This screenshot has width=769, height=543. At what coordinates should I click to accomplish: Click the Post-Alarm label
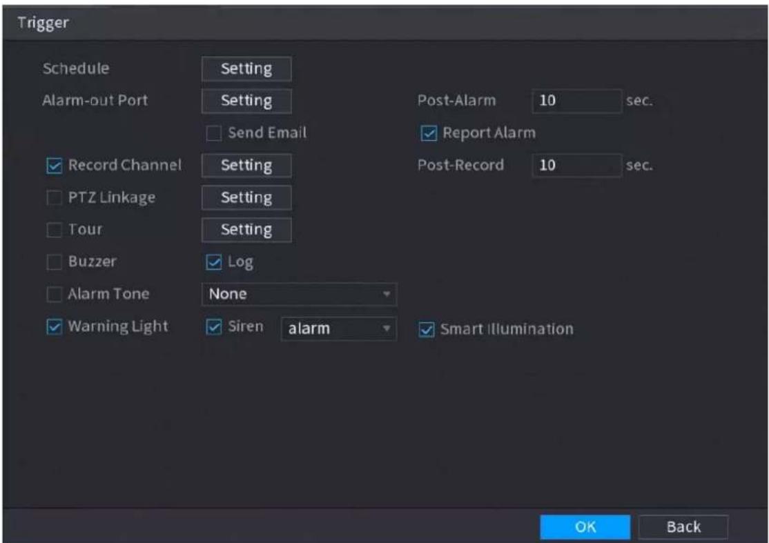tap(456, 101)
